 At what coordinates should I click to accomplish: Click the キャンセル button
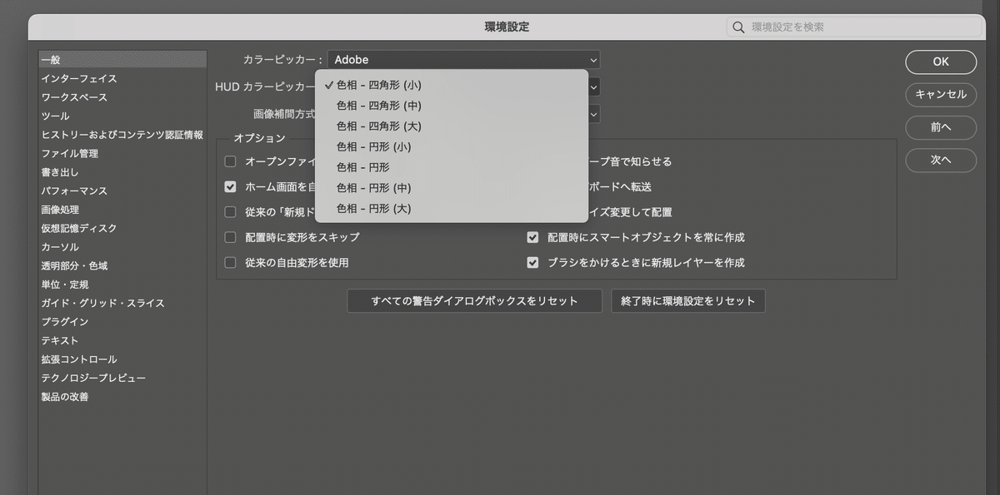point(941,94)
